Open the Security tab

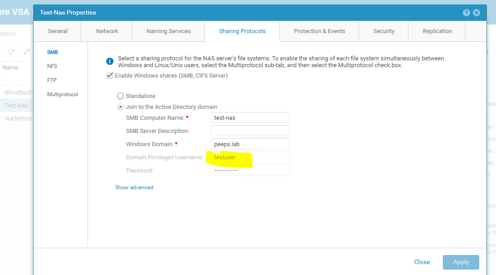(x=383, y=31)
